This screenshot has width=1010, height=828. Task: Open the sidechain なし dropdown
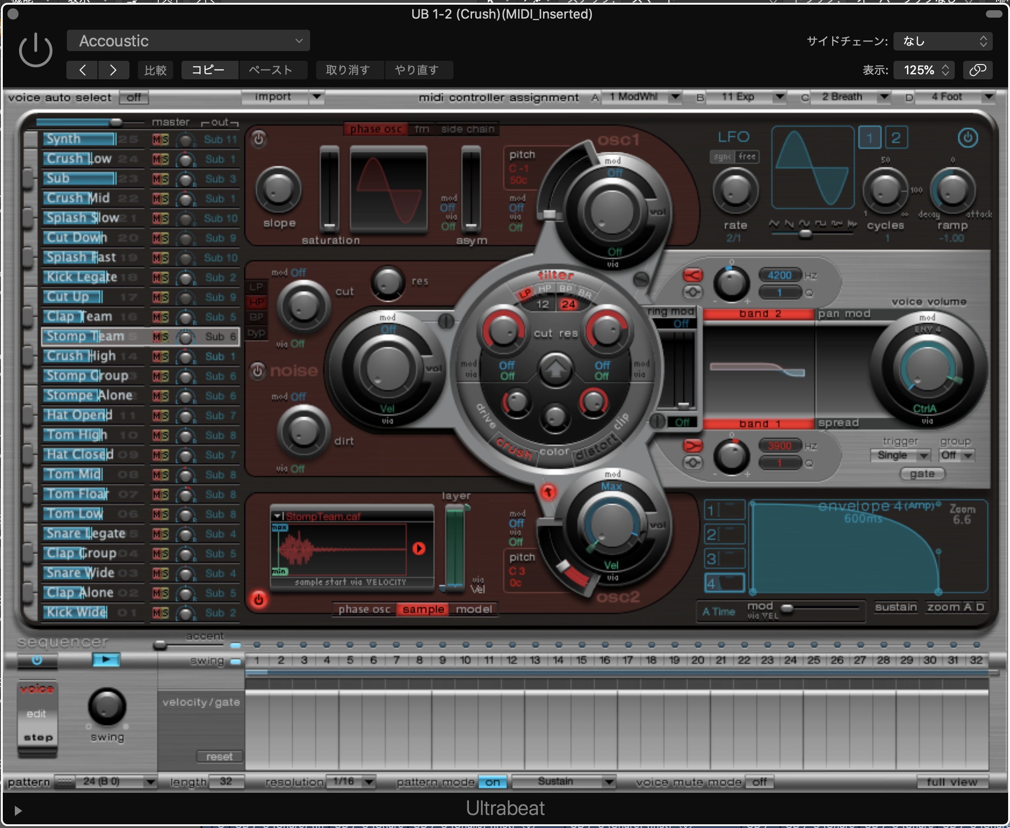click(943, 41)
